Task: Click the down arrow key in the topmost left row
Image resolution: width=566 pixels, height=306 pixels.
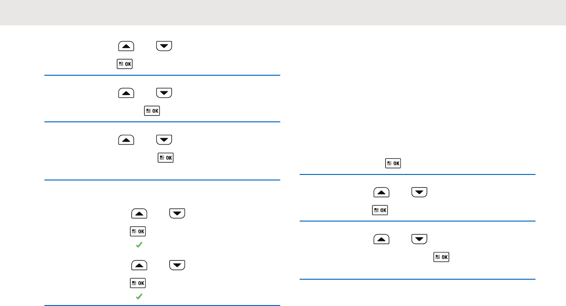Action: point(164,46)
